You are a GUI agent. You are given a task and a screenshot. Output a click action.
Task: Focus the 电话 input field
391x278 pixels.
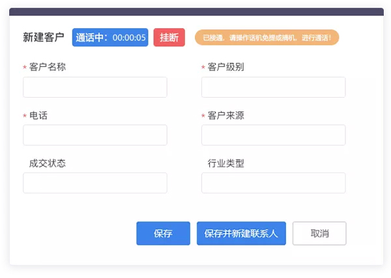click(95, 135)
